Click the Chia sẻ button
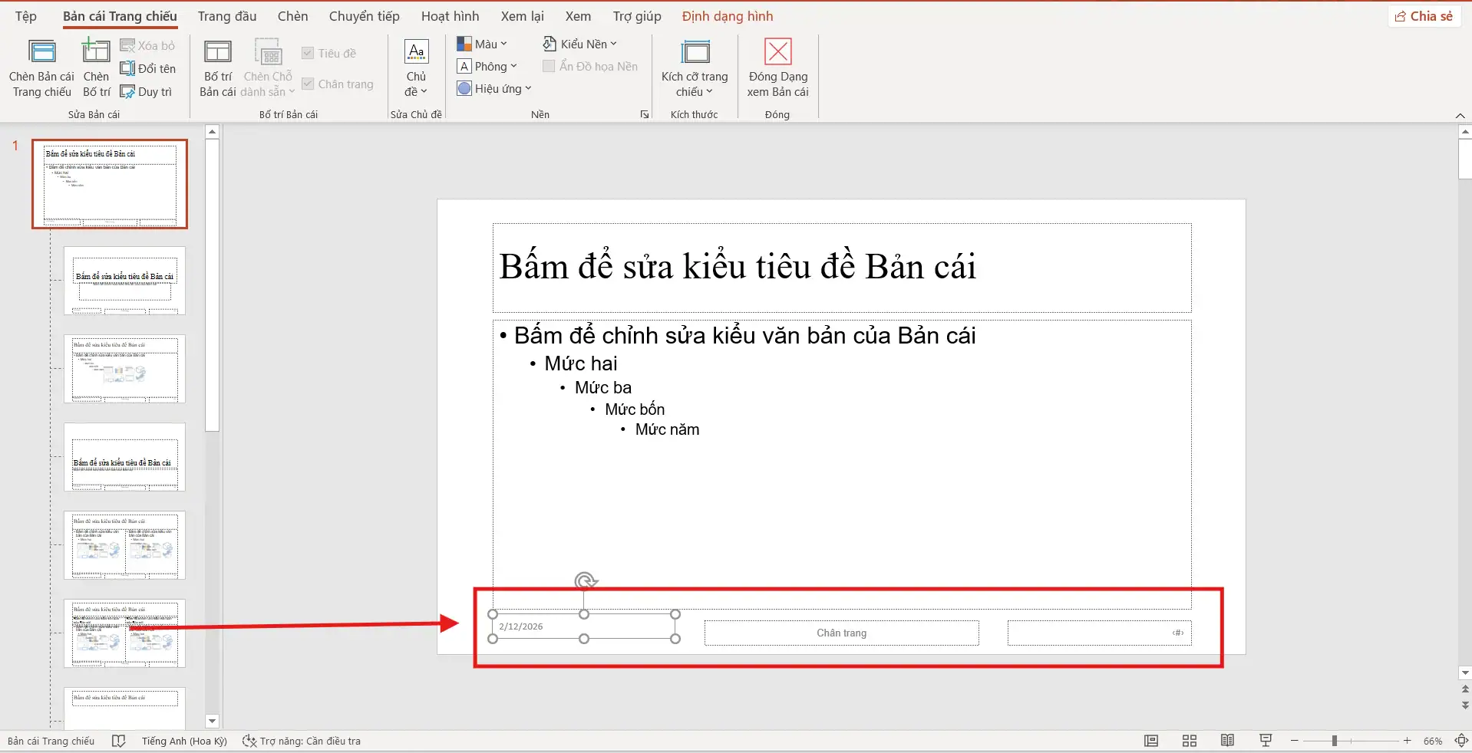This screenshot has height=753, width=1472. 1424,15
